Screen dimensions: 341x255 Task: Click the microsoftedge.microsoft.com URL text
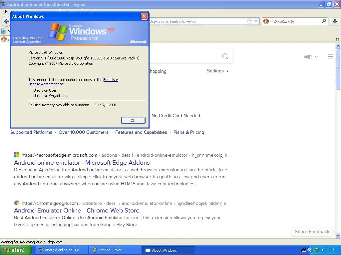pos(59,155)
